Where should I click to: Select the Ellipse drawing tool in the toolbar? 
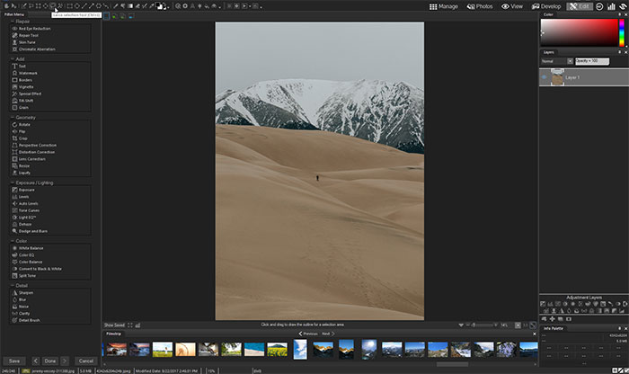(76, 6)
